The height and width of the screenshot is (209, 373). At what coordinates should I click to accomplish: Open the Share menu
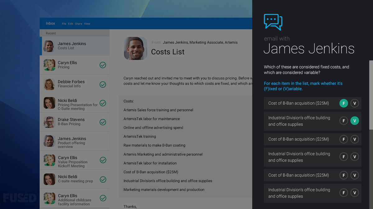click(78, 24)
